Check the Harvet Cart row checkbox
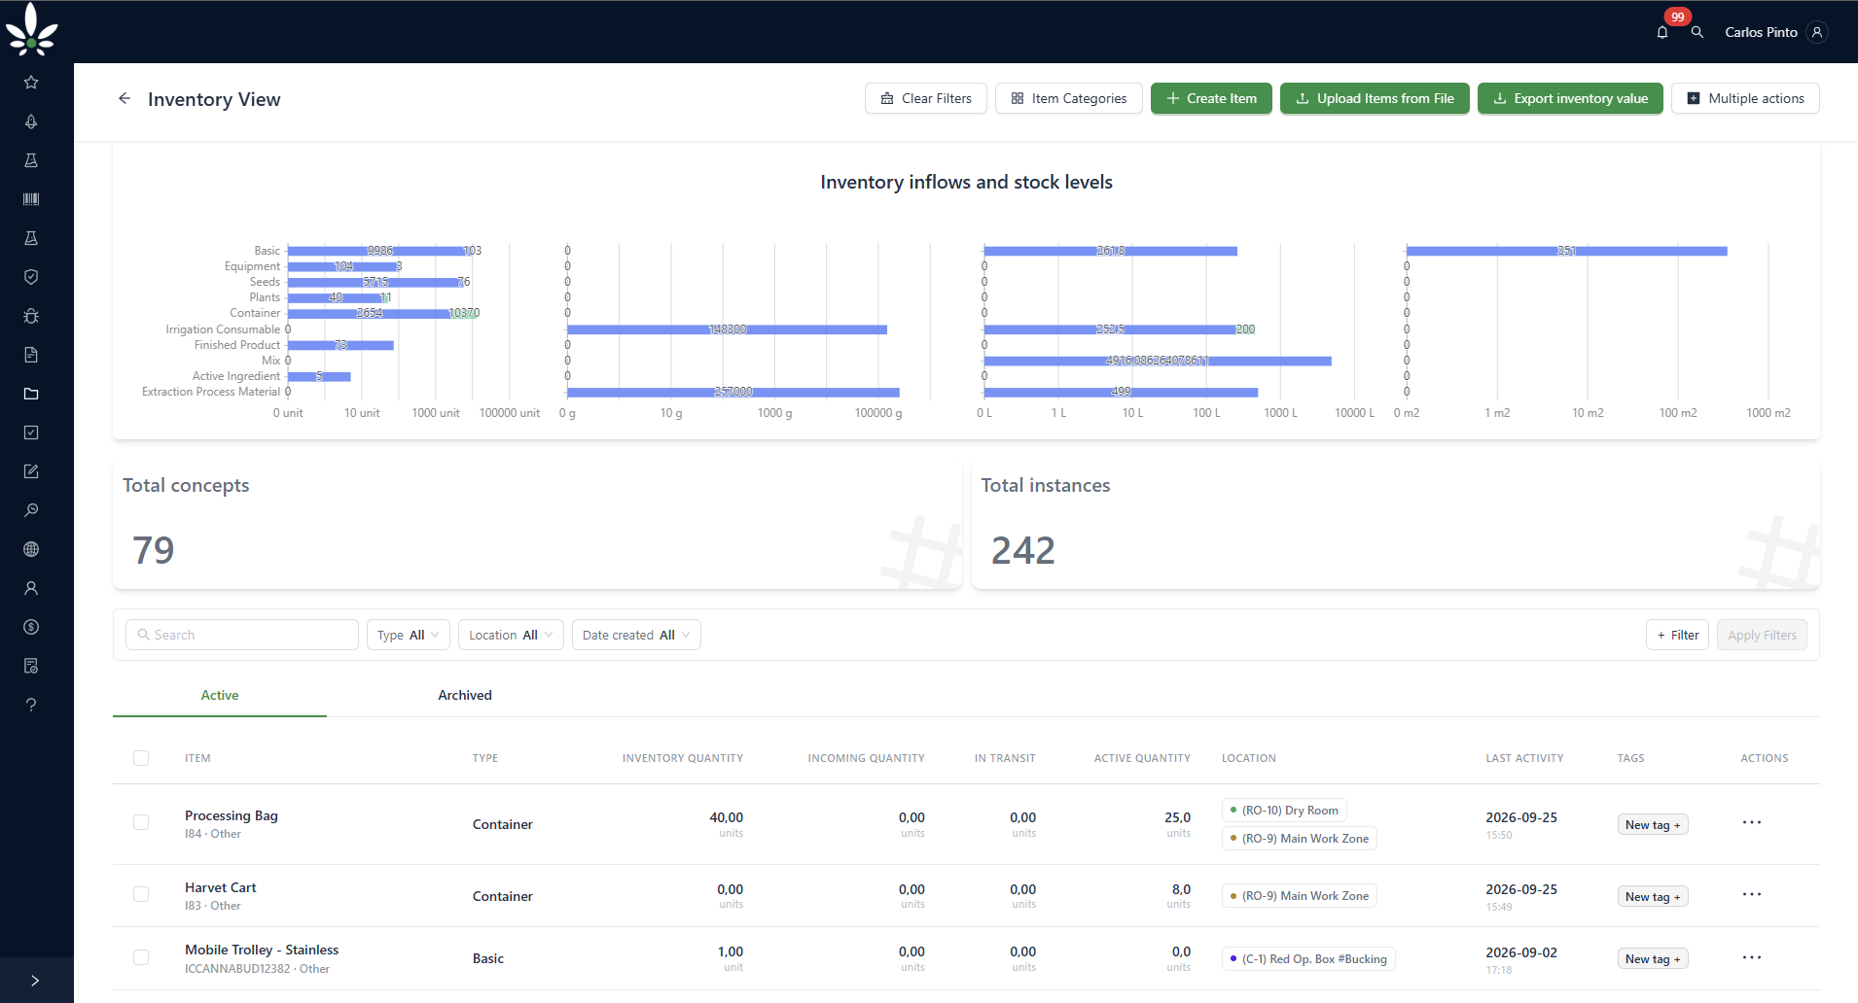 (x=141, y=894)
